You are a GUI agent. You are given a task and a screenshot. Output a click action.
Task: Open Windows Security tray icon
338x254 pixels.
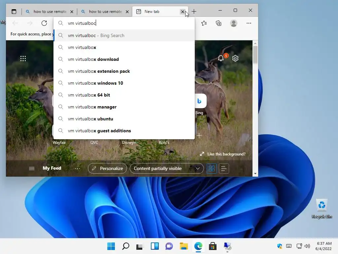pyautogui.click(x=280, y=246)
